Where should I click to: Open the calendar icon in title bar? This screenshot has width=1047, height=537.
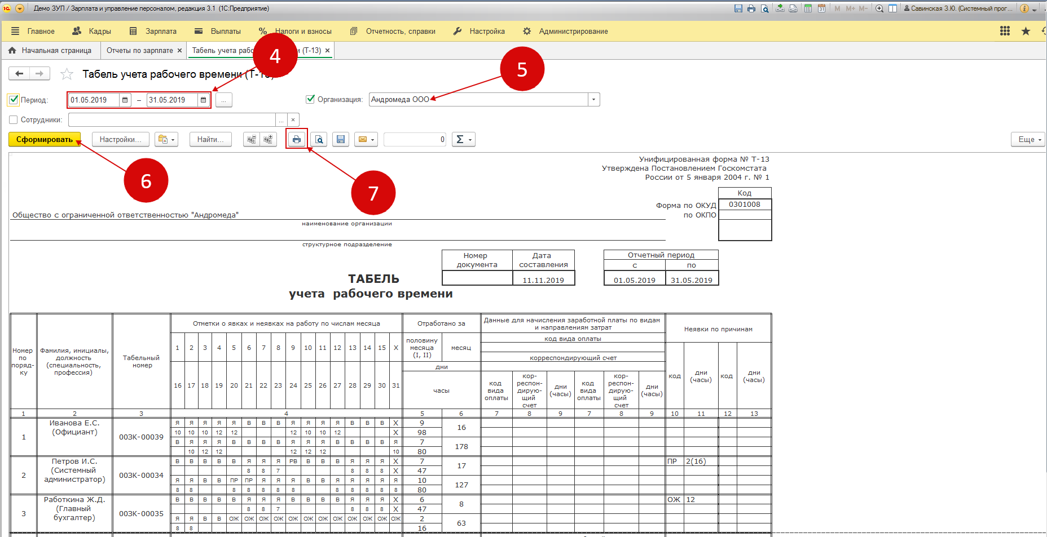click(x=822, y=8)
